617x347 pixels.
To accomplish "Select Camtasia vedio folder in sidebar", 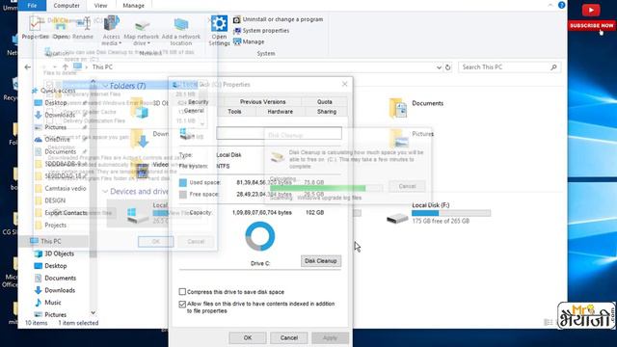I will point(60,189).
